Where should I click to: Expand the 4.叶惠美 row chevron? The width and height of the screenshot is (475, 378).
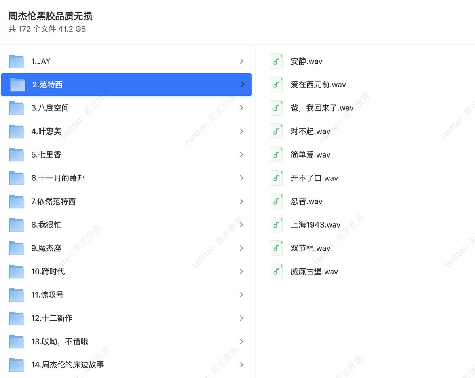pos(242,131)
